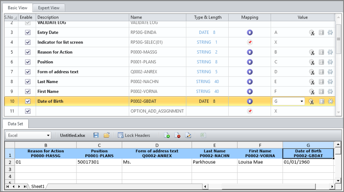Click the mapping arrow icon for Entry Date
The height and width of the screenshot is (192, 344).
tap(250, 32)
